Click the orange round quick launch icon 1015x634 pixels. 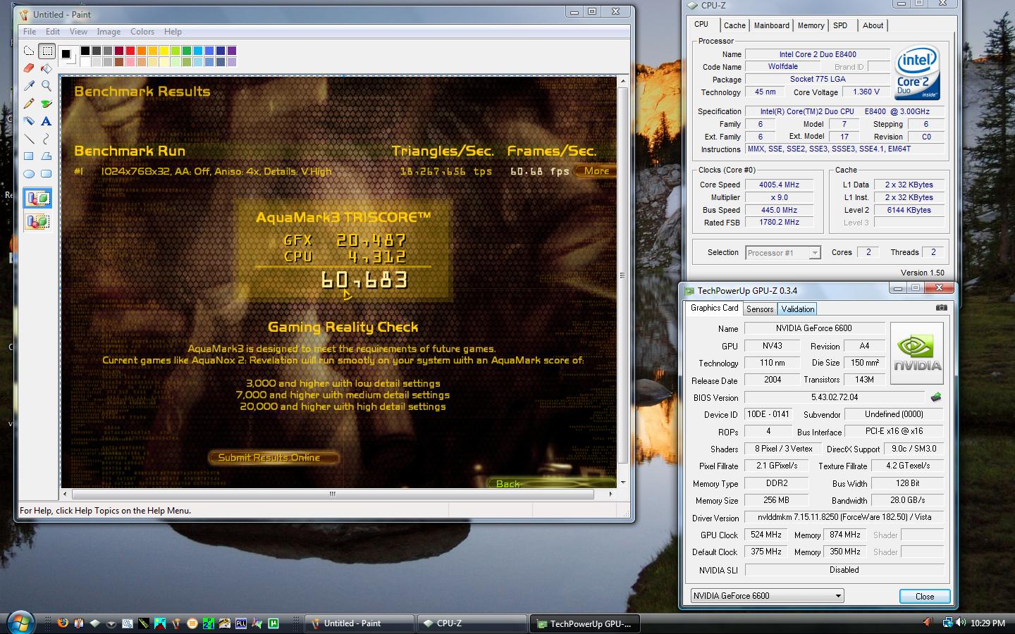[x=192, y=623]
